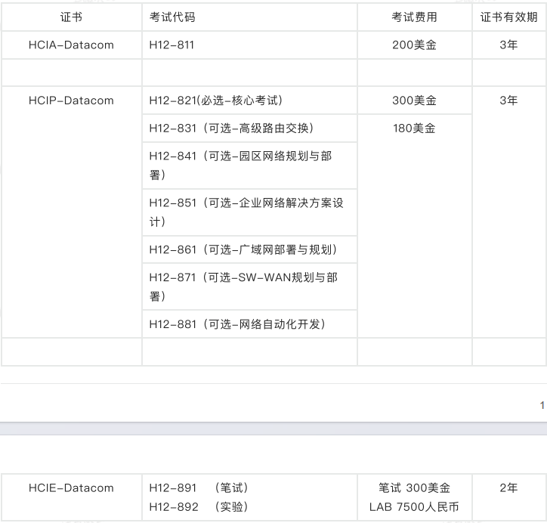
Task: Click the 3年 validity in HCIA-Datacom row
Action: [x=508, y=45]
